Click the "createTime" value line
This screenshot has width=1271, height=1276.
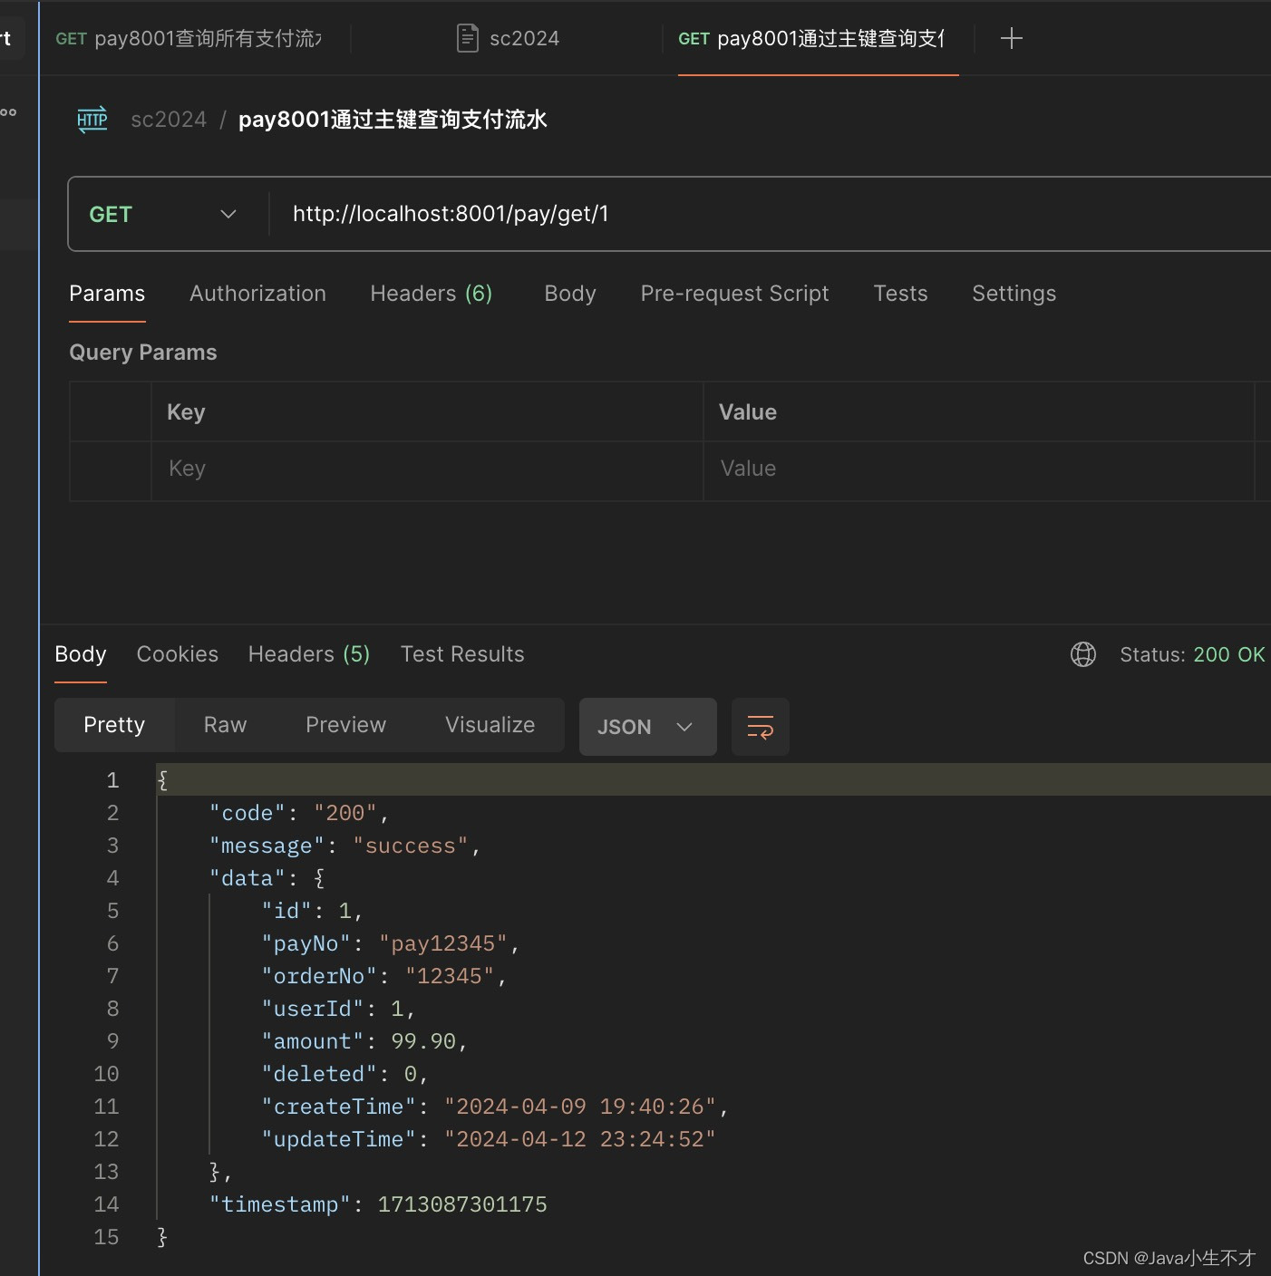(494, 1107)
